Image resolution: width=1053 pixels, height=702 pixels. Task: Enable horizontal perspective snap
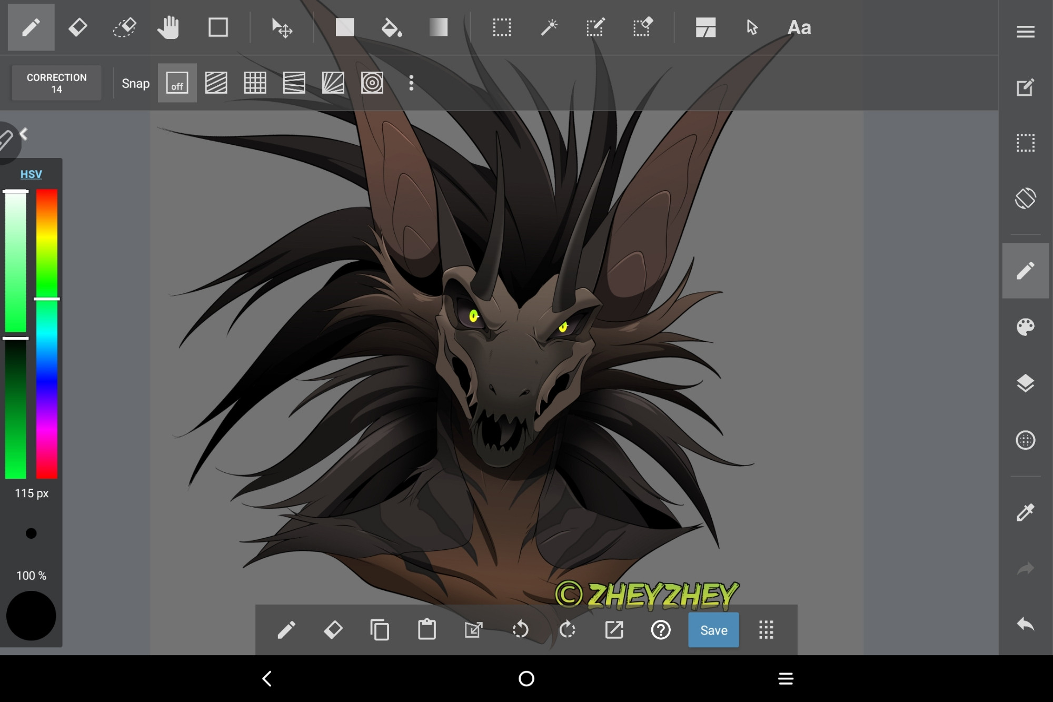pos(294,83)
